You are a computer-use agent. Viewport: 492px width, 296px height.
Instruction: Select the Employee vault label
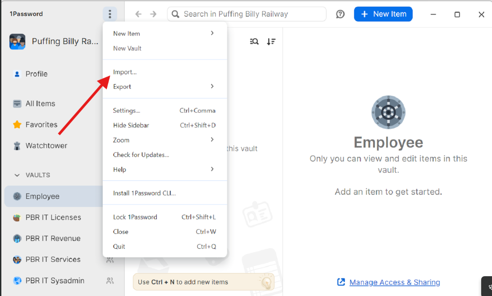[x=42, y=197]
